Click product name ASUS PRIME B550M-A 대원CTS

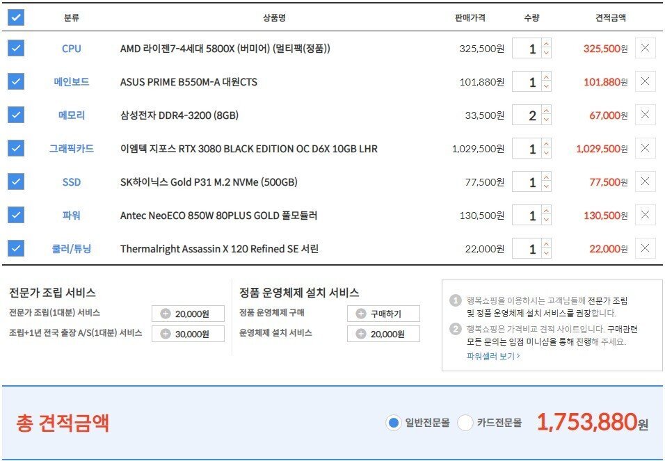pos(189,82)
